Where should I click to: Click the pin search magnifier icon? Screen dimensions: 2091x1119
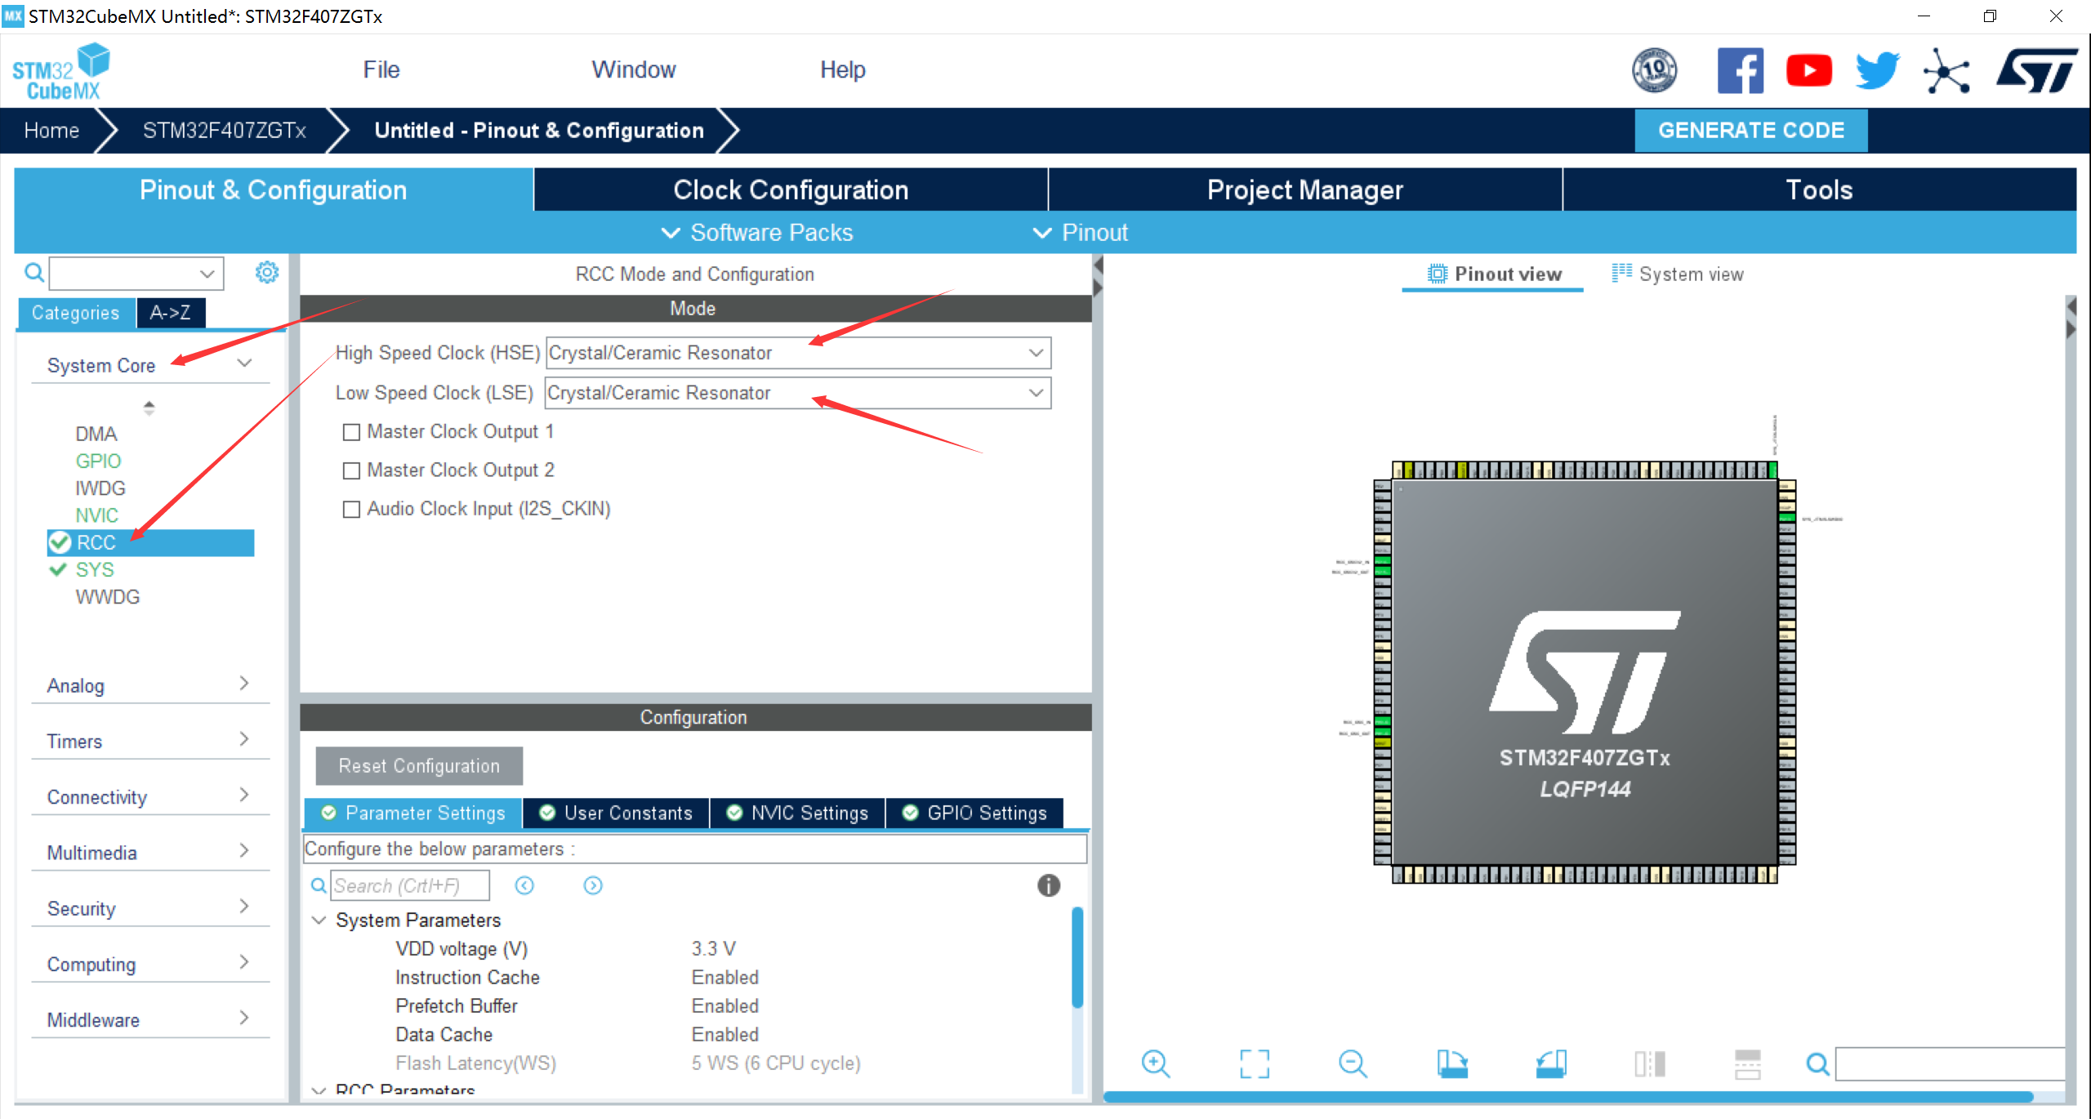(x=1817, y=1063)
